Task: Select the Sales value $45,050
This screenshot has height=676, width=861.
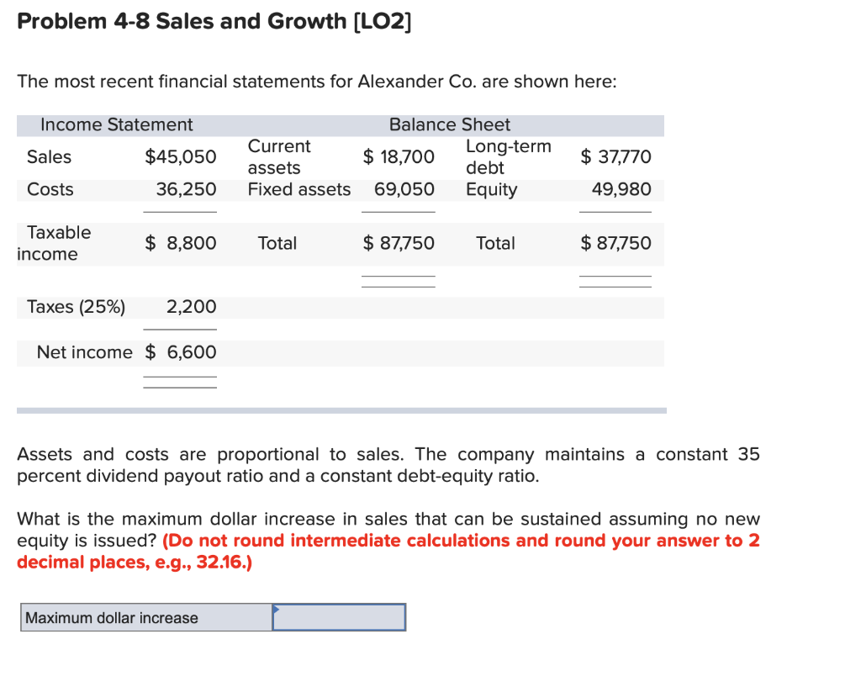Action: click(182, 156)
